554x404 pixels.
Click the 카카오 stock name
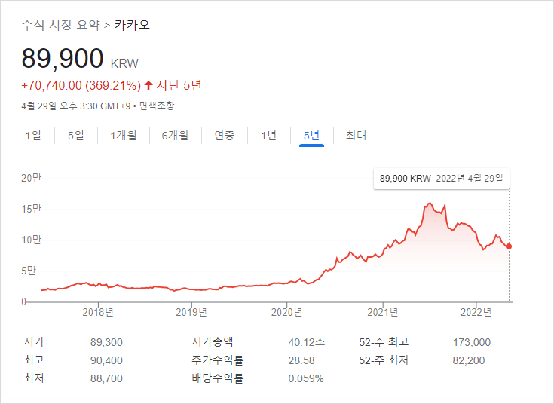pos(132,25)
